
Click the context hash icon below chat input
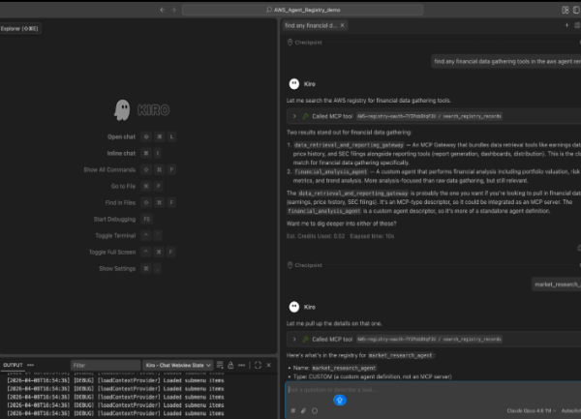(x=293, y=411)
